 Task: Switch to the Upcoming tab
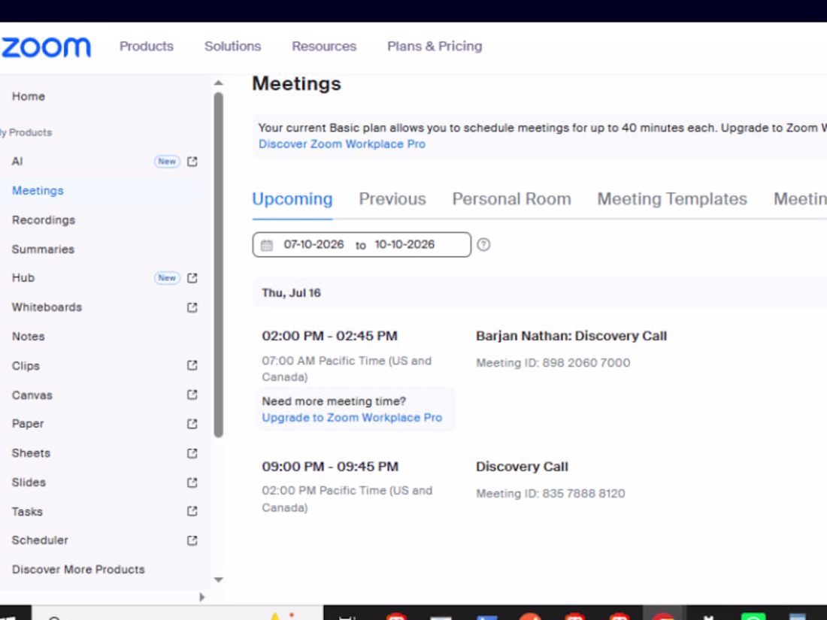(x=292, y=199)
